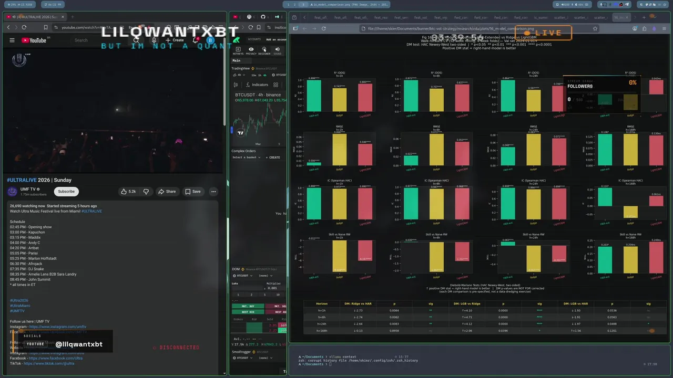This screenshot has height=378, width=673.
Task: Bookmark the YouTube page
Action: pos(46,27)
